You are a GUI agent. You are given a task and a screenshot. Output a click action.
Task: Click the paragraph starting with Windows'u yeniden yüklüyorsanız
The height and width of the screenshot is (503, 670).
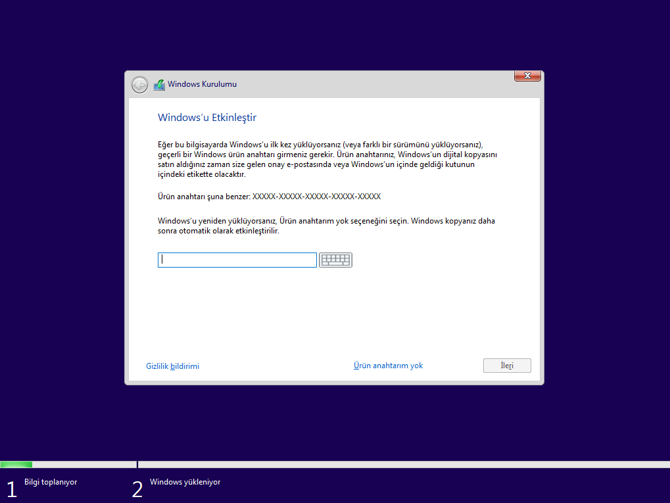point(326,226)
